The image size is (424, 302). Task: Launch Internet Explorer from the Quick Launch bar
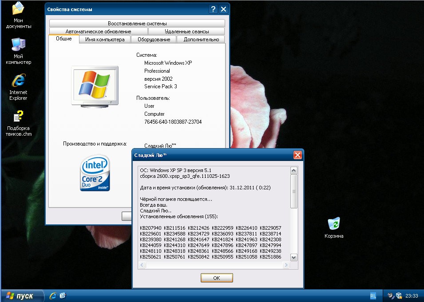(x=53, y=296)
